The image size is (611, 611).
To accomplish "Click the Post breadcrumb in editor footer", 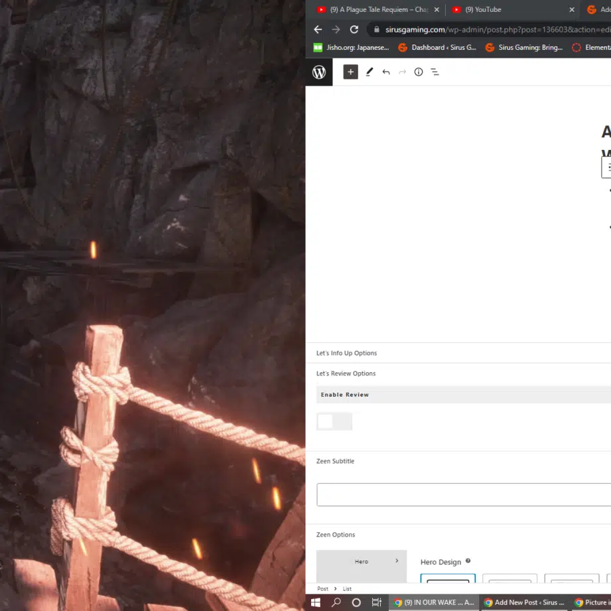I will pos(322,589).
